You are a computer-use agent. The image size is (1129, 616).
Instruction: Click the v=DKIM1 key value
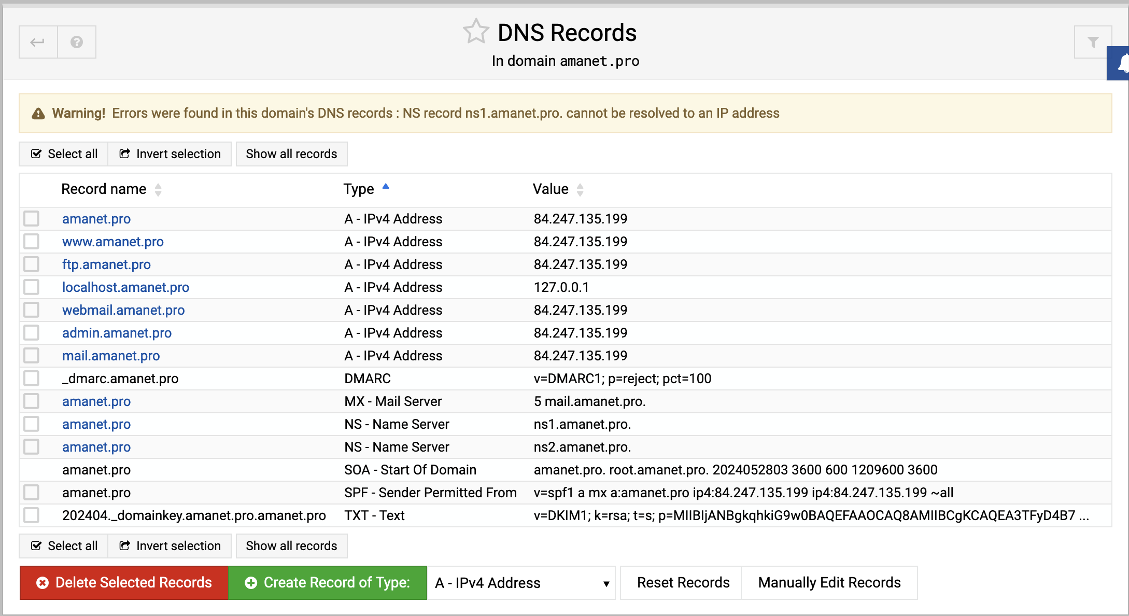pyautogui.click(x=811, y=515)
